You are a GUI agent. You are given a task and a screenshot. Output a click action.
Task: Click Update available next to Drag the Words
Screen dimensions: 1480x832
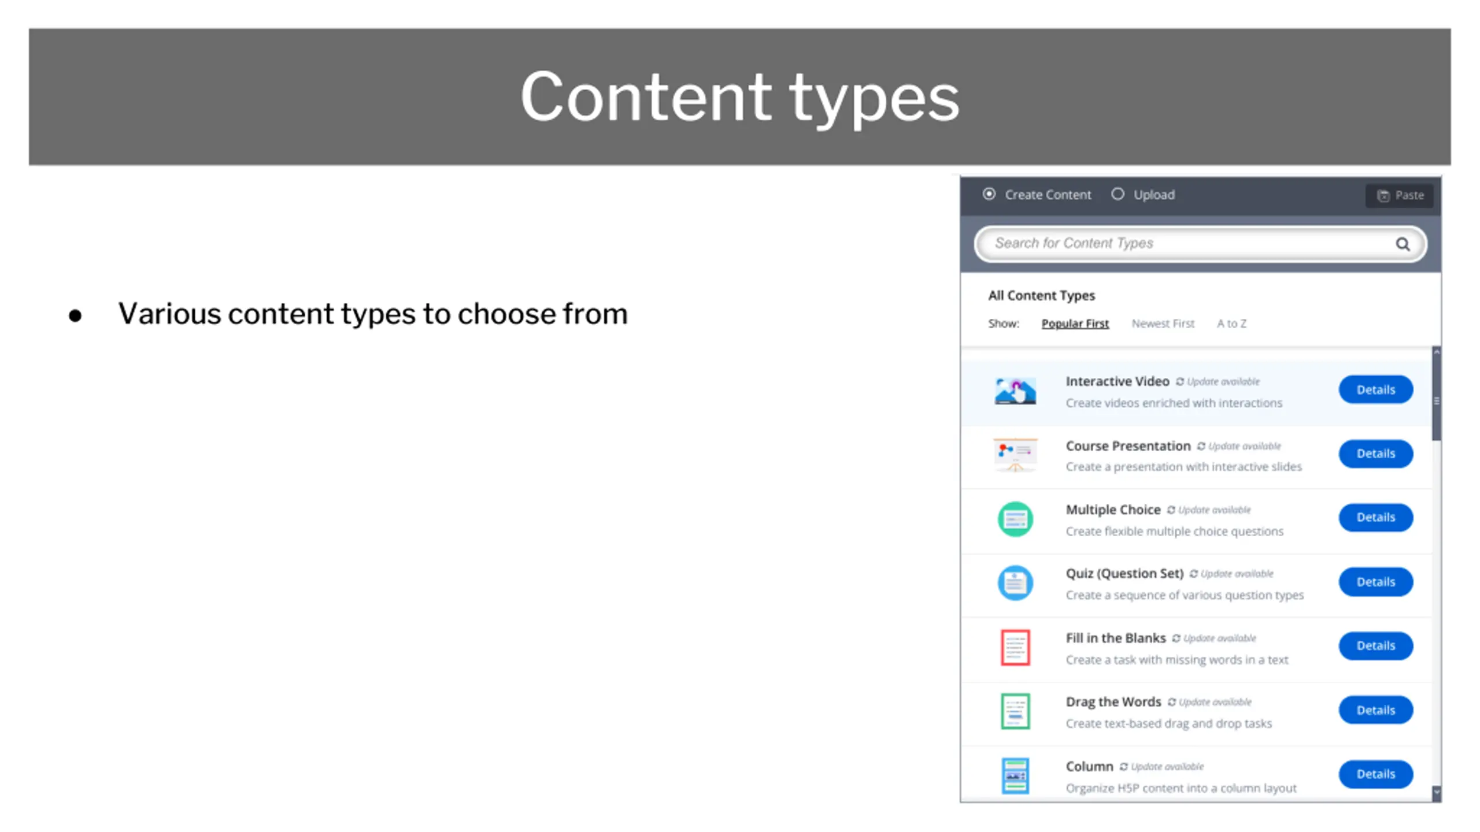pos(1209,702)
